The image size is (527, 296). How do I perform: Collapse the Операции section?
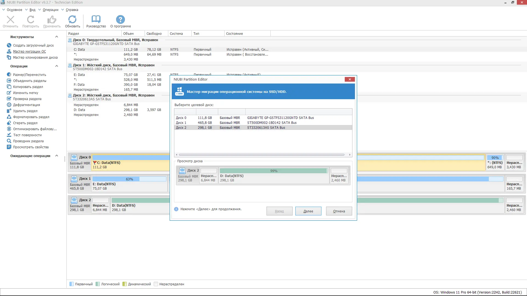tap(57, 66)
